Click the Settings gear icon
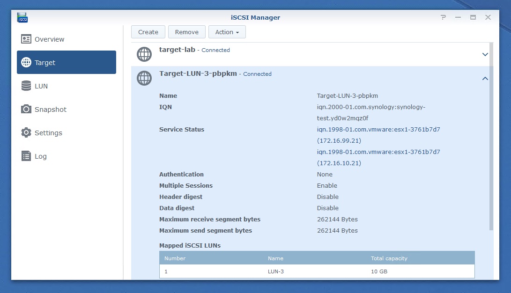Viewport: 511px width, 293px height. (x=26, y=133)
